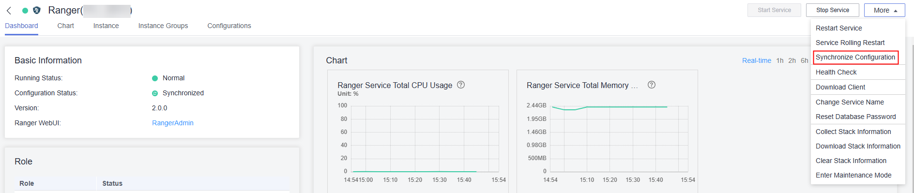
Task: Click the Ranger shield service icon
Action: pyautogui.click(x=37, y=10)
